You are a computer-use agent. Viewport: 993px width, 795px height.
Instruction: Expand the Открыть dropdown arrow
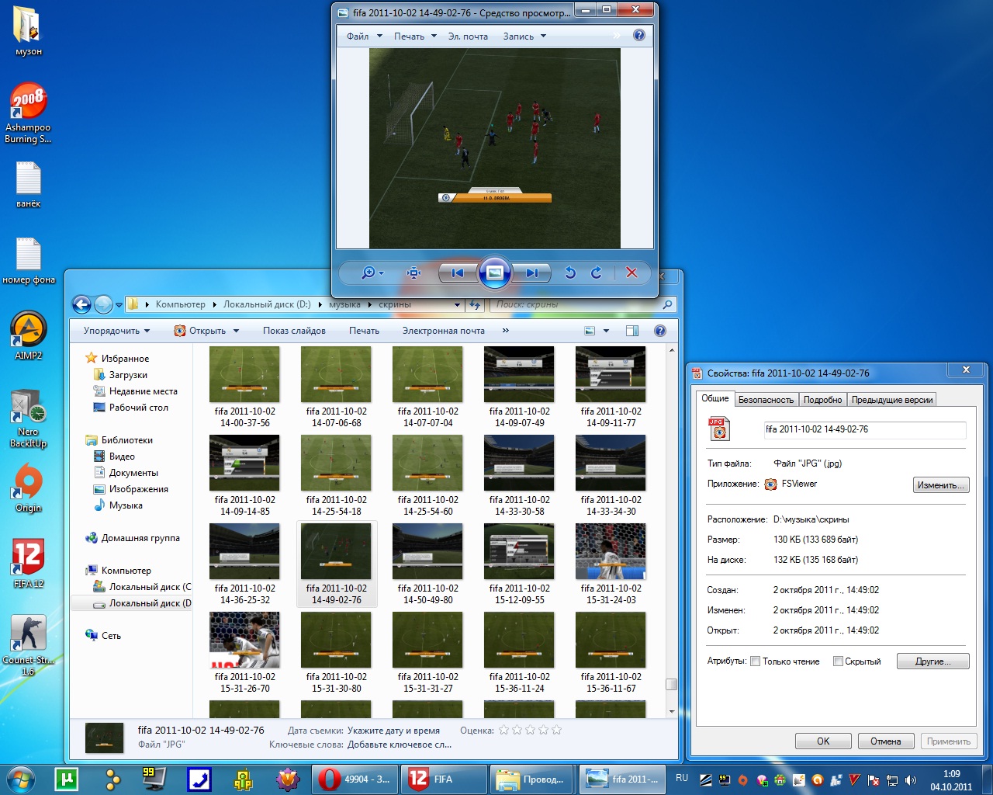[x=237, y=331]
